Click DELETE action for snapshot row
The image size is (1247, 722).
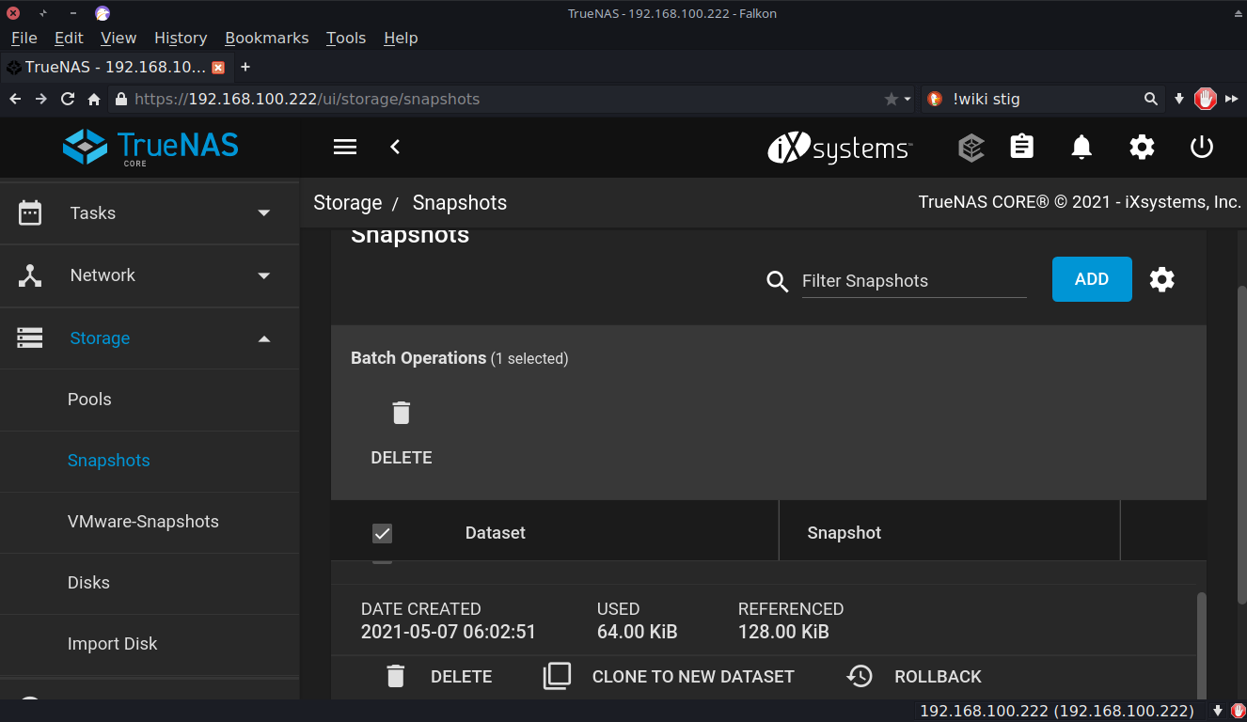coord(461,677)
